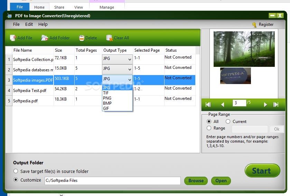Click the Delete toolbar label
Viewport: 290px width, 196px height.
(x=91, y=38)
